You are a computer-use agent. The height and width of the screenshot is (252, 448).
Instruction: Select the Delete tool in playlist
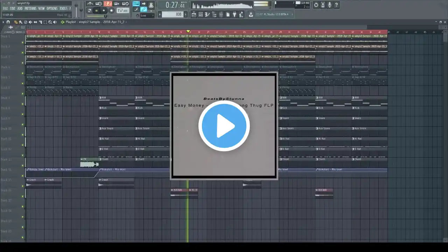[26, 22]
